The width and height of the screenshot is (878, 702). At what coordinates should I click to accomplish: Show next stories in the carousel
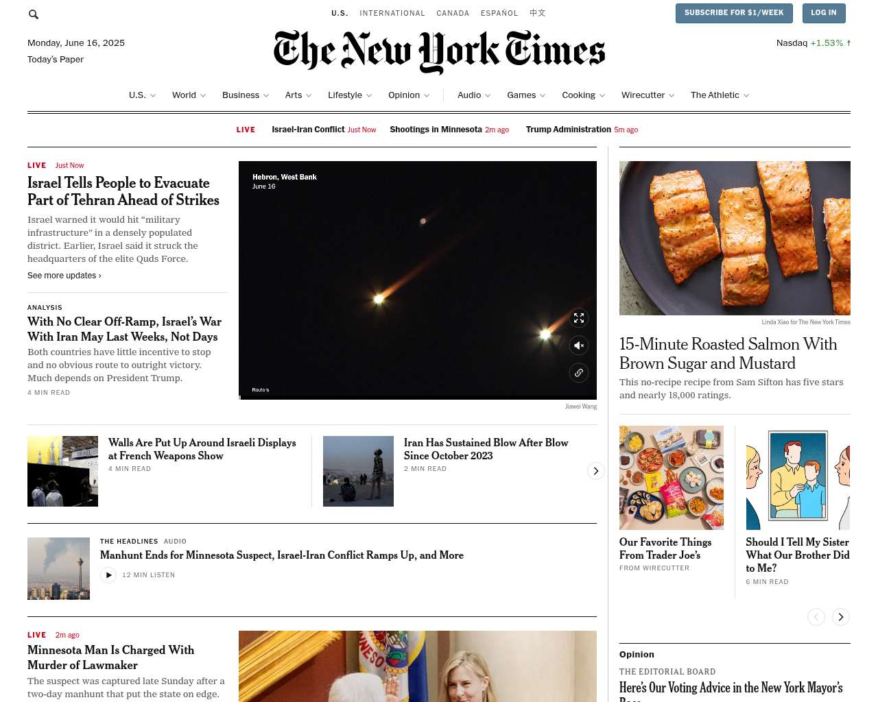595,471
